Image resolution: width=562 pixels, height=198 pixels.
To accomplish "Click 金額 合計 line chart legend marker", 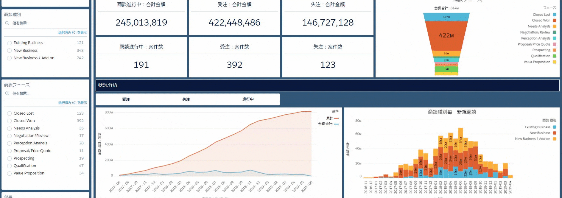I will point(337,124).
